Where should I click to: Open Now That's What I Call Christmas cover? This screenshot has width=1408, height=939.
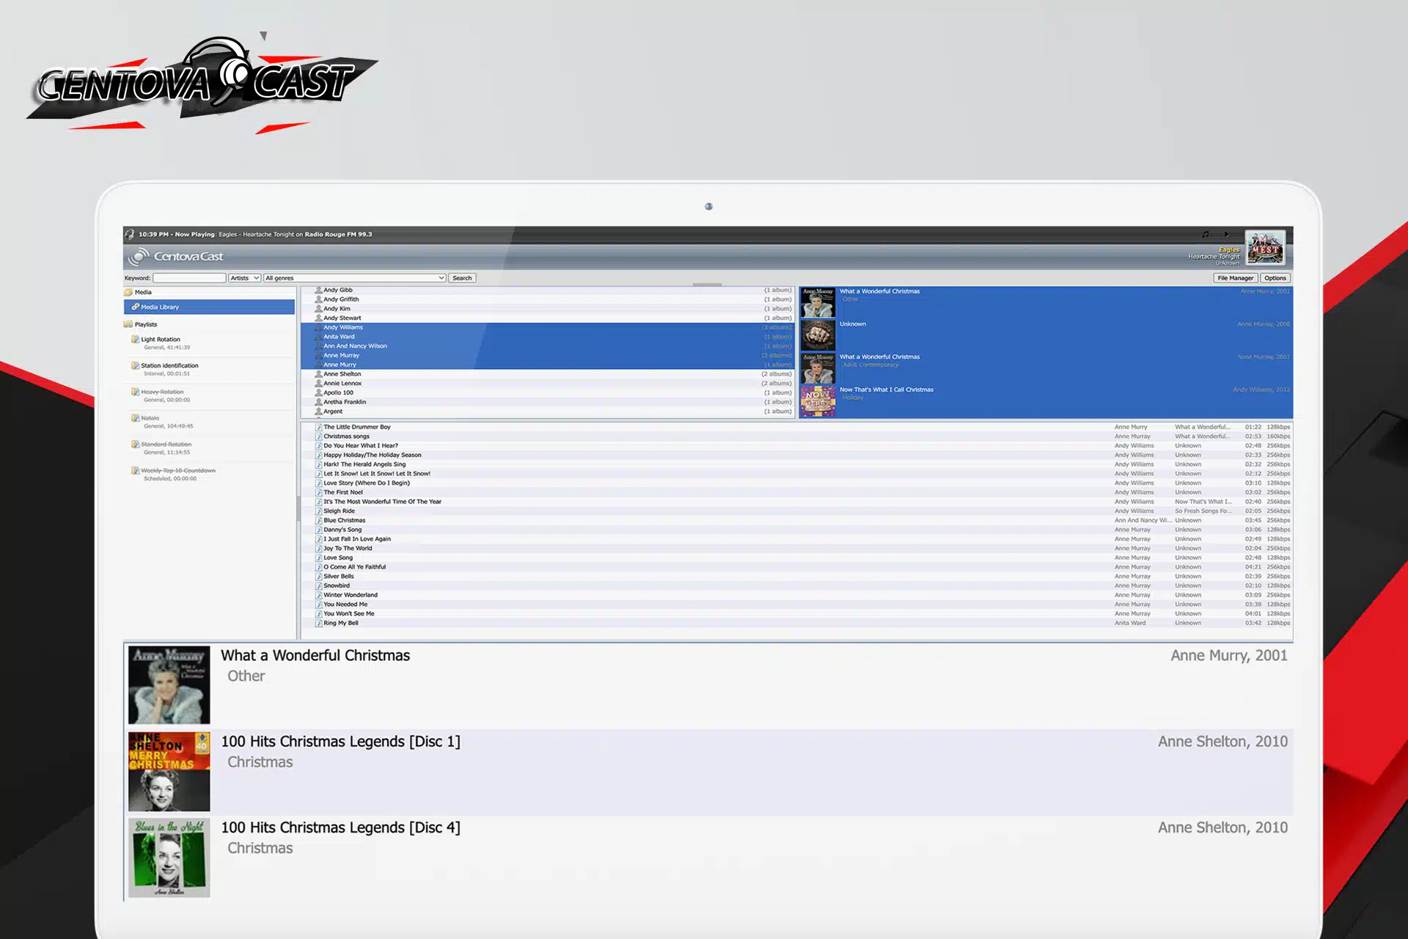(x=818, y=401)
